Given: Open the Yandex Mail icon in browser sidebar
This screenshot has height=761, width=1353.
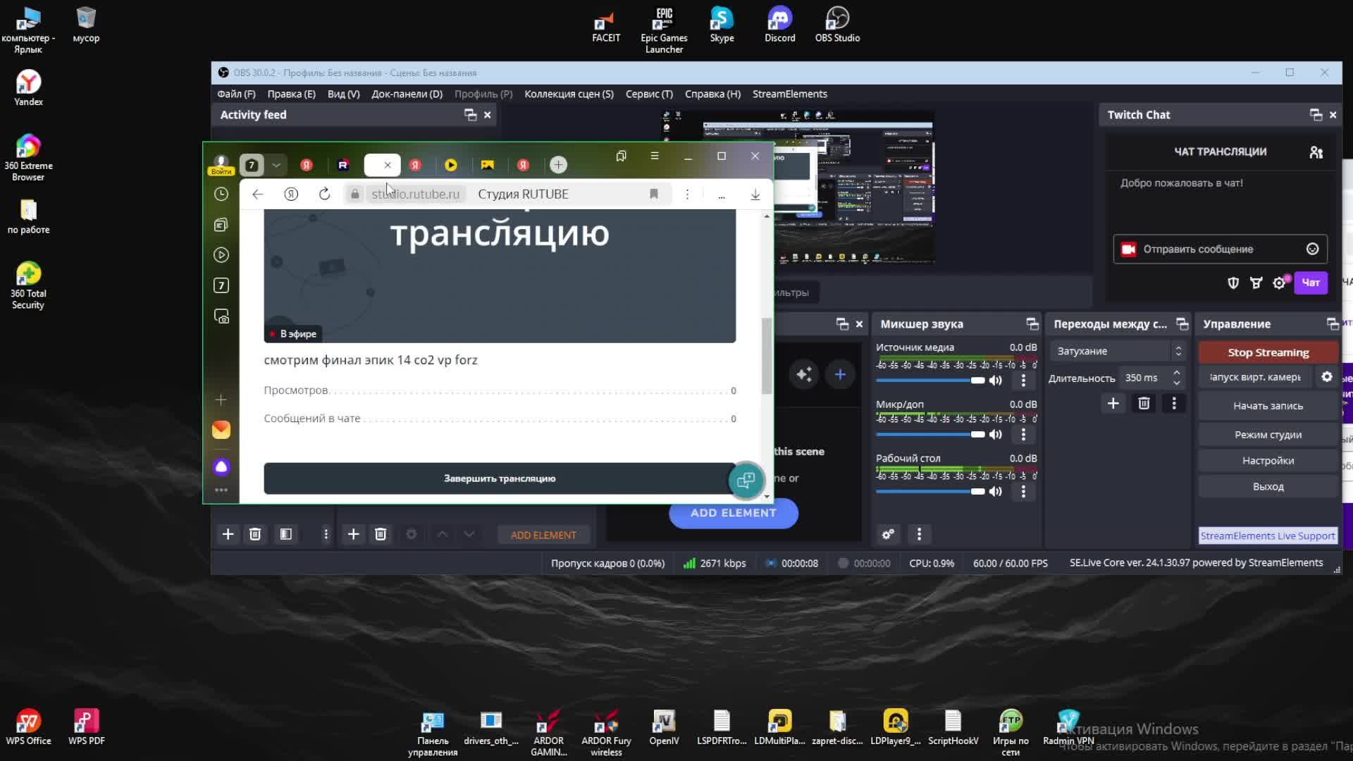Looking at the screenshot, I should click(x=221, y=430).
